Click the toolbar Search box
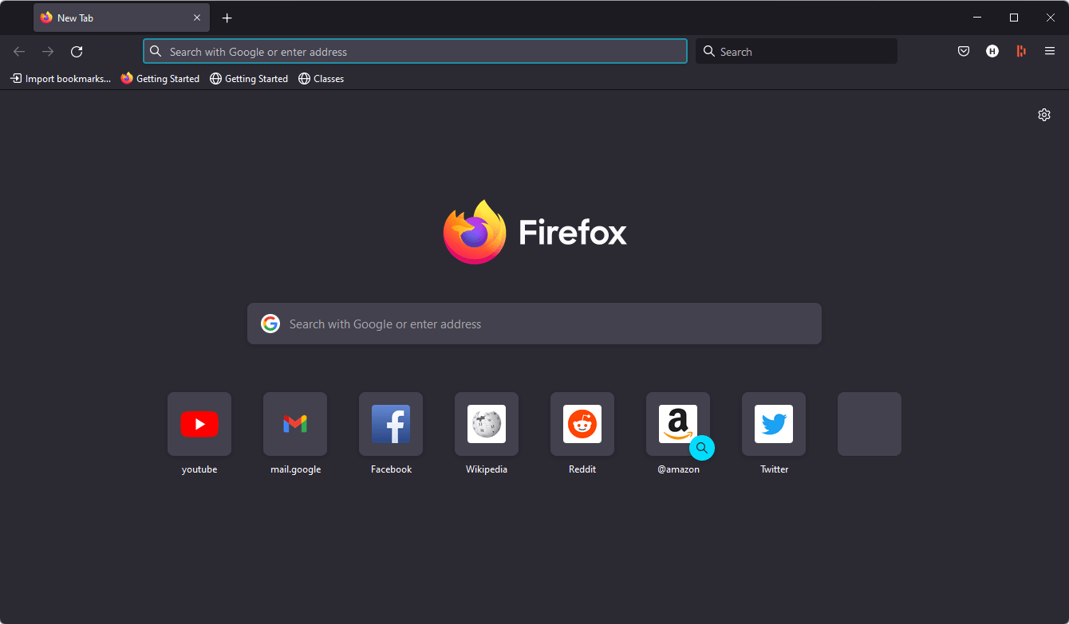 pos(796,52)
